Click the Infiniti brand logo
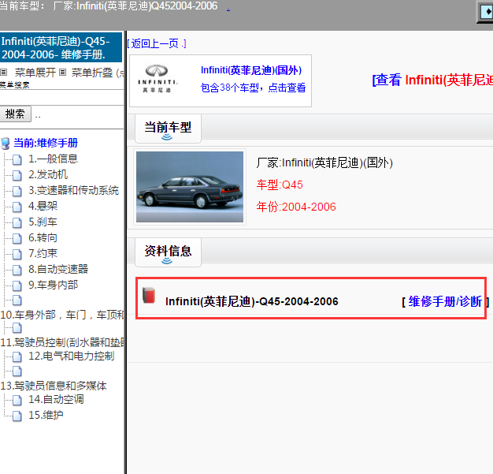 click(160, 80)
